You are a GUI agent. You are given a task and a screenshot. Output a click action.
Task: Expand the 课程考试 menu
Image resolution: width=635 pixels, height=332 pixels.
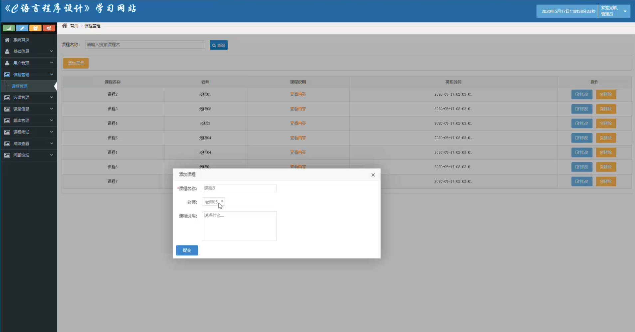[29, 132]
